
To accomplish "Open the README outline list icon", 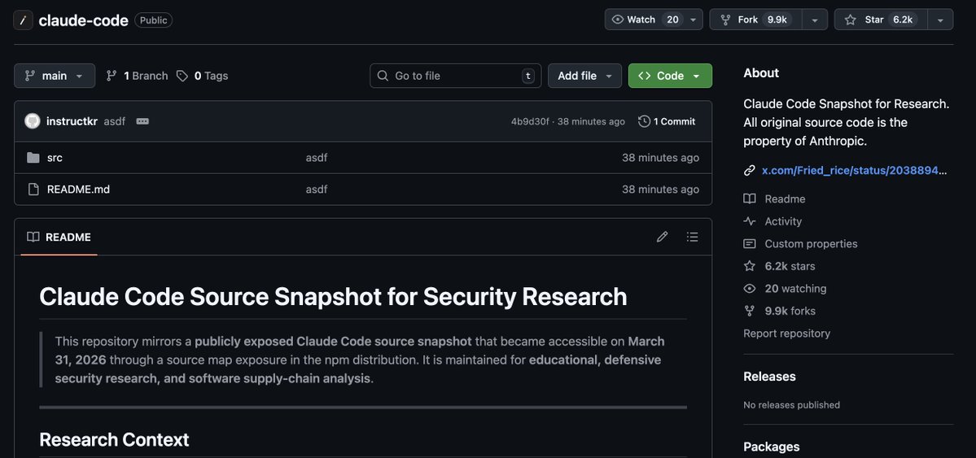I will pyautogui.click(x=692, y=237).
